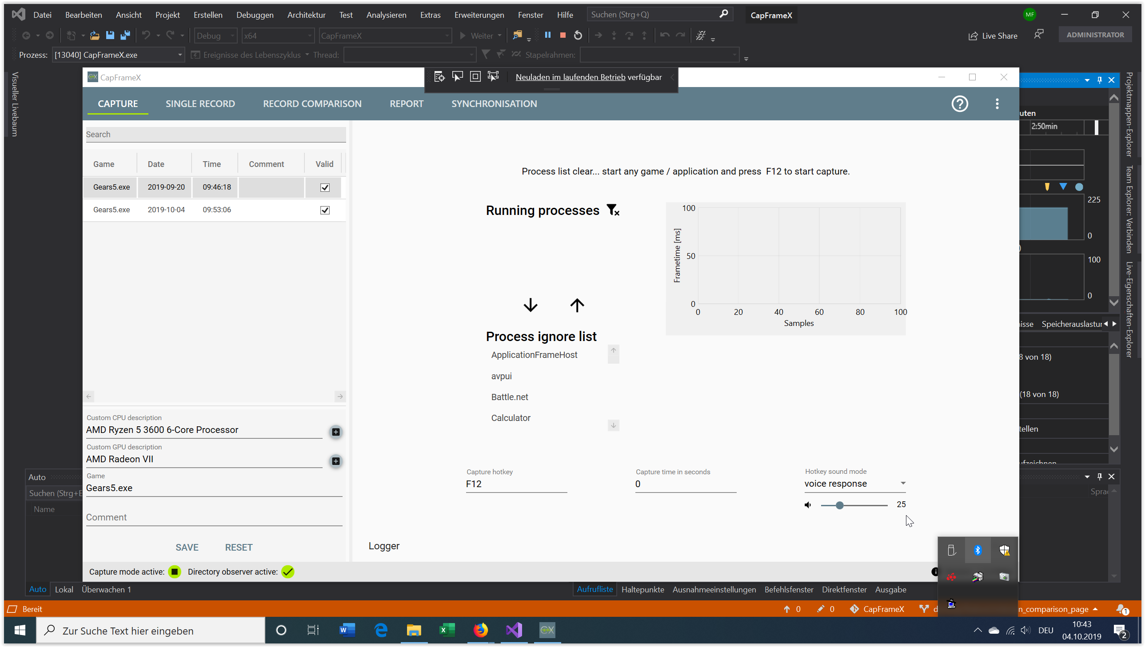Click the SAVE button
1145x647 pixels.
pos(187,548)
